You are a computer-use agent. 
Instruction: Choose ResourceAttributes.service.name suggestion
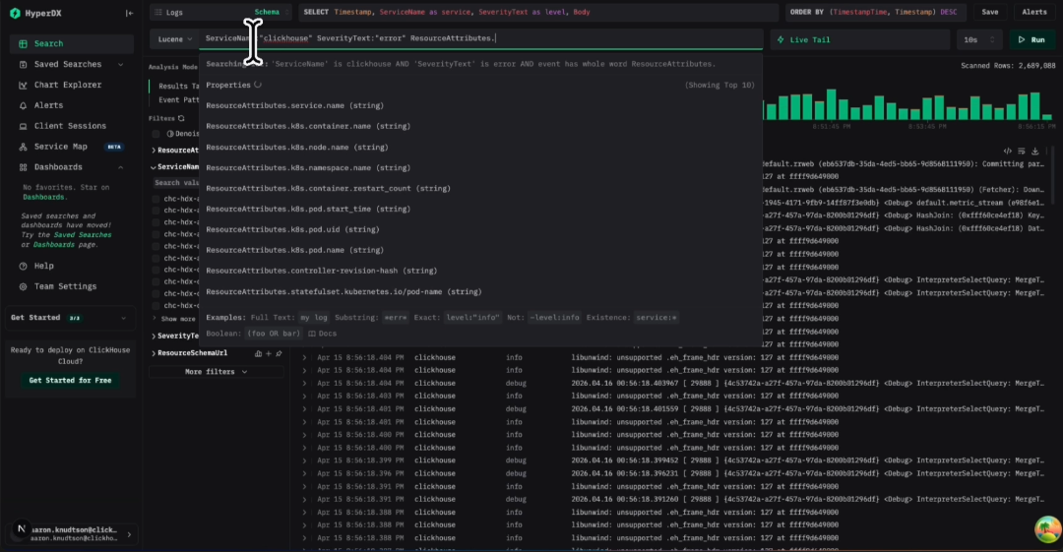pos(480,106)
